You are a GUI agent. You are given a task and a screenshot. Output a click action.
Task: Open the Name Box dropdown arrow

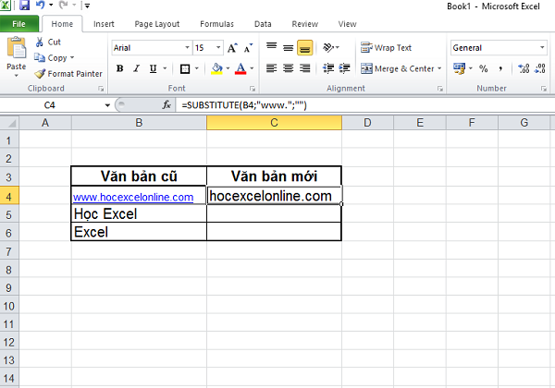[107, 105]
